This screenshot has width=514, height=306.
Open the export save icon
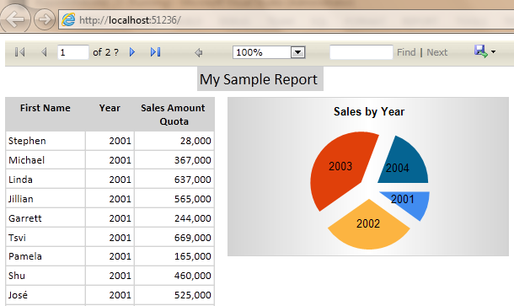tap(480, 51)
